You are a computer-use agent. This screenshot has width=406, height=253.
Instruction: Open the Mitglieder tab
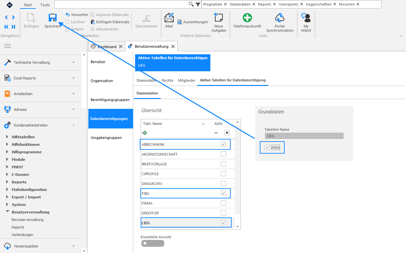[x=186, y=80]
